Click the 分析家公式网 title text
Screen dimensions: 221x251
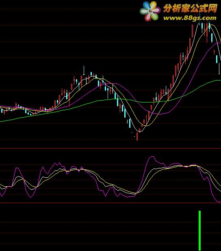click(x=190, y=8)
